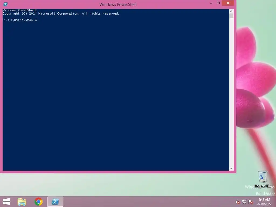276x207 pixels.
Task: Click the PS C:\Users\VM4> prompt line
Action: [x=20, y=20]
